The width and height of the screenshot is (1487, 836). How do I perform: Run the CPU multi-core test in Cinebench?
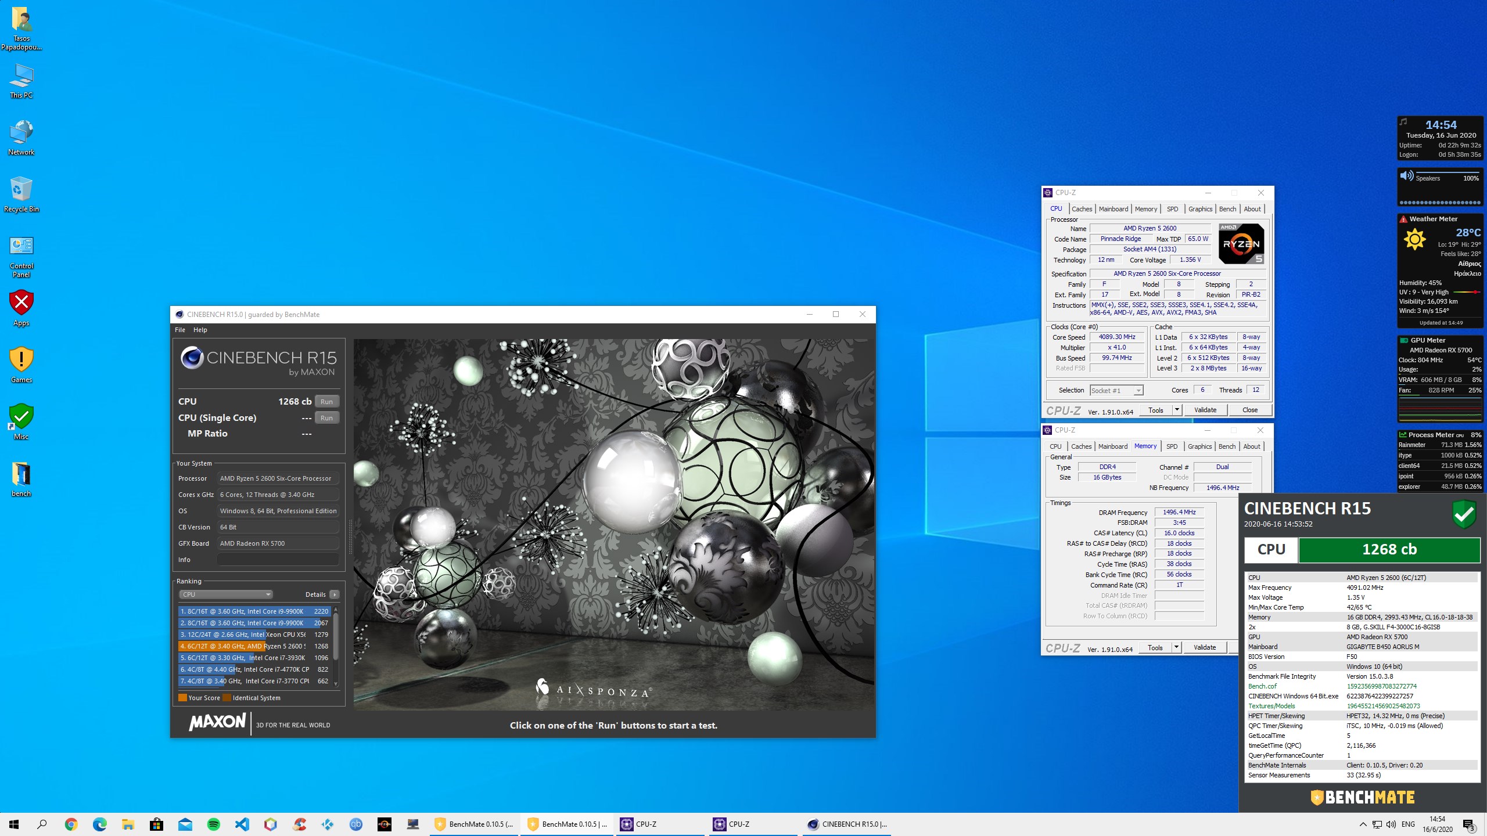coord(327,402)
